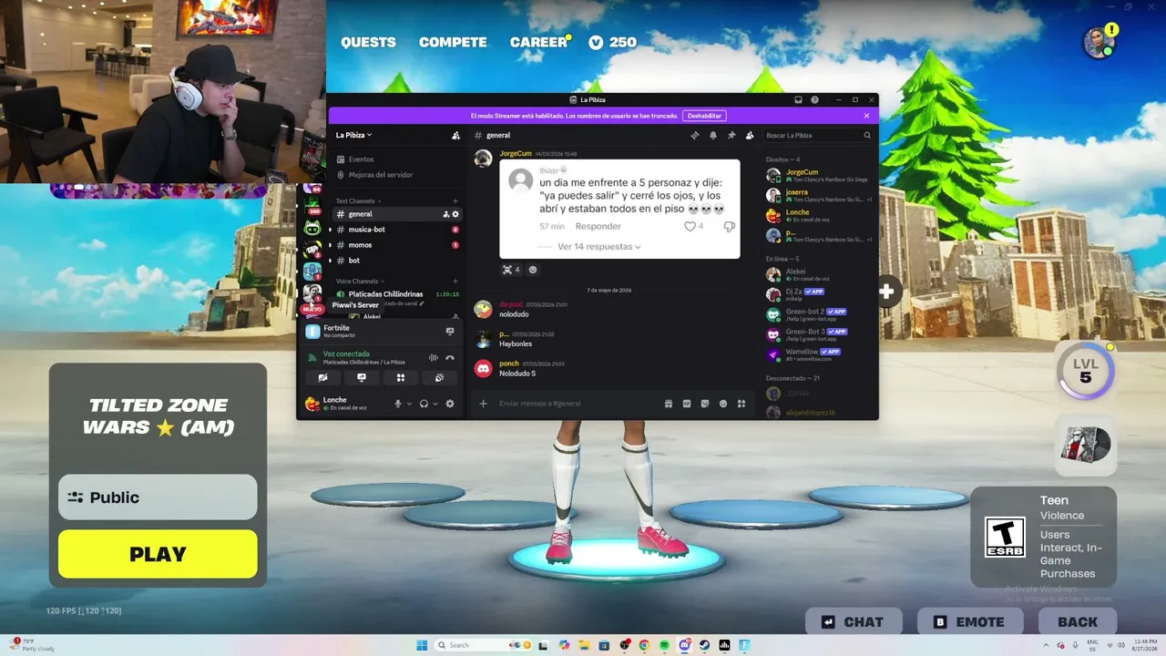Open edit channel gear for general
This screenshot has width=1166, height=656.
pos(455,214)
